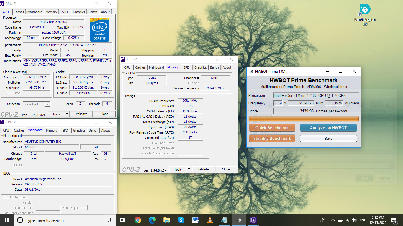This screenshot has height=226, width=403.
Task: Select Graphics tab in Memory CPU-Z window
Action: pos(201,67)
